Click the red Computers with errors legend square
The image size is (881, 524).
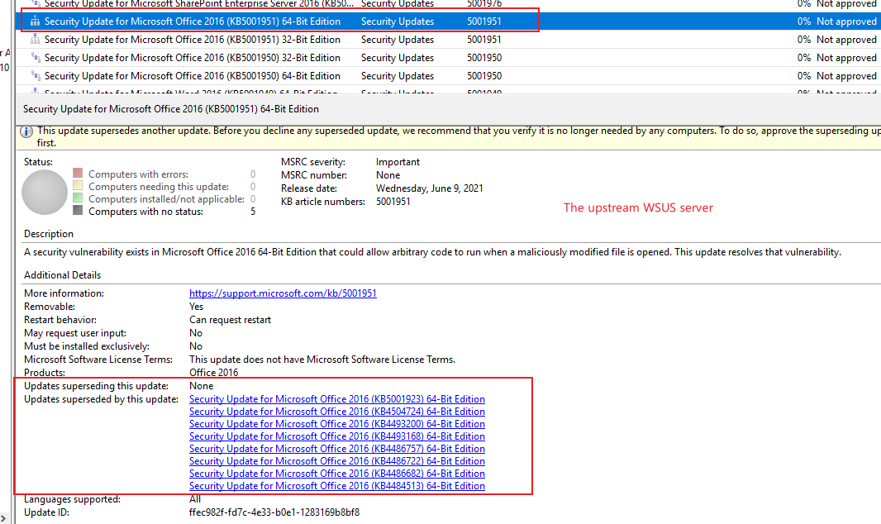pos(79,174)
